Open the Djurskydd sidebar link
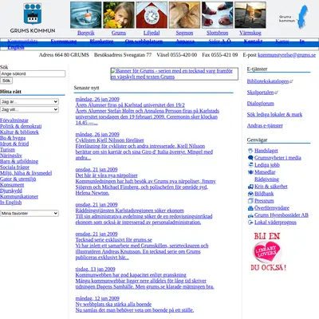Viewport: 319px width, 319px height. (11, 191)
